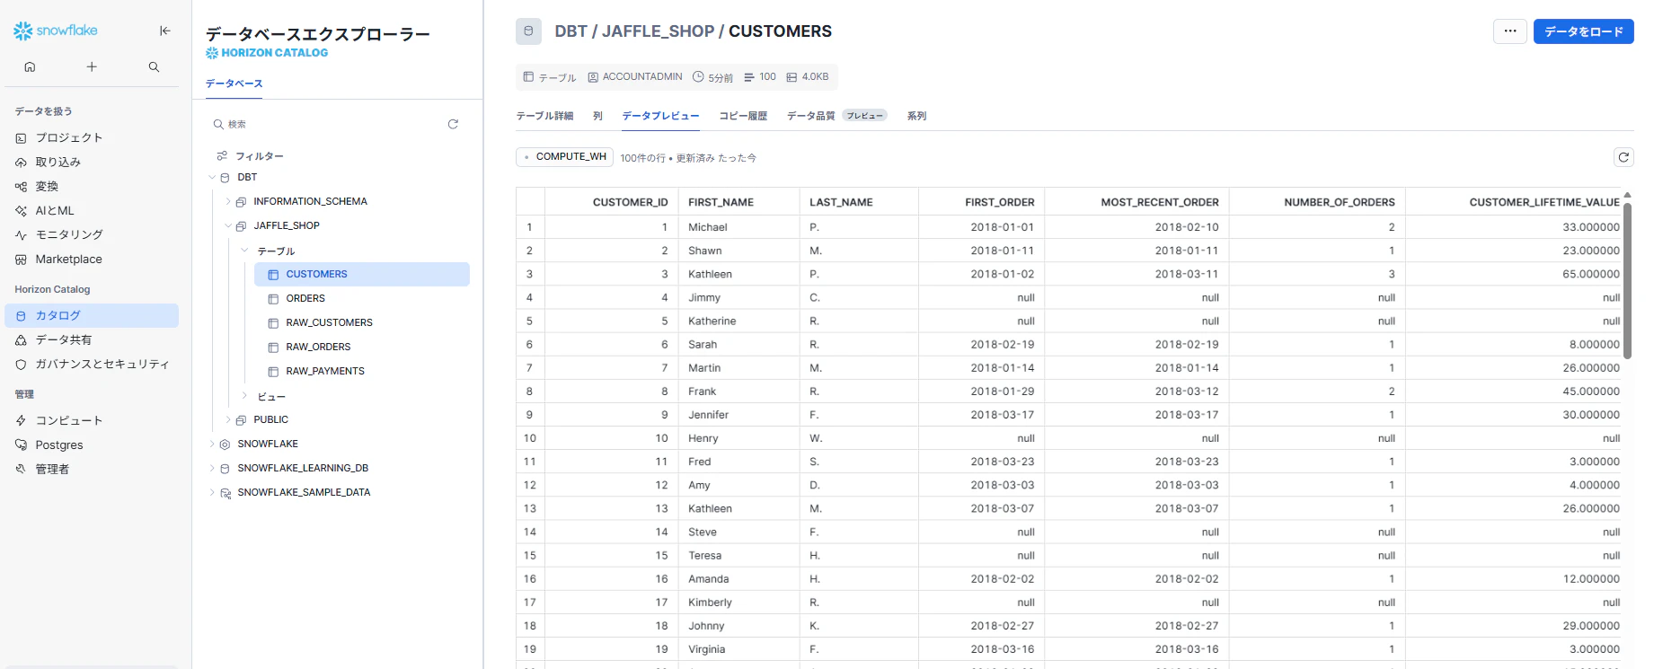Expand the SNOWFLAKE database
Image resolution: width=1654 pixels, height=669 pixels.
click(212, 444)
